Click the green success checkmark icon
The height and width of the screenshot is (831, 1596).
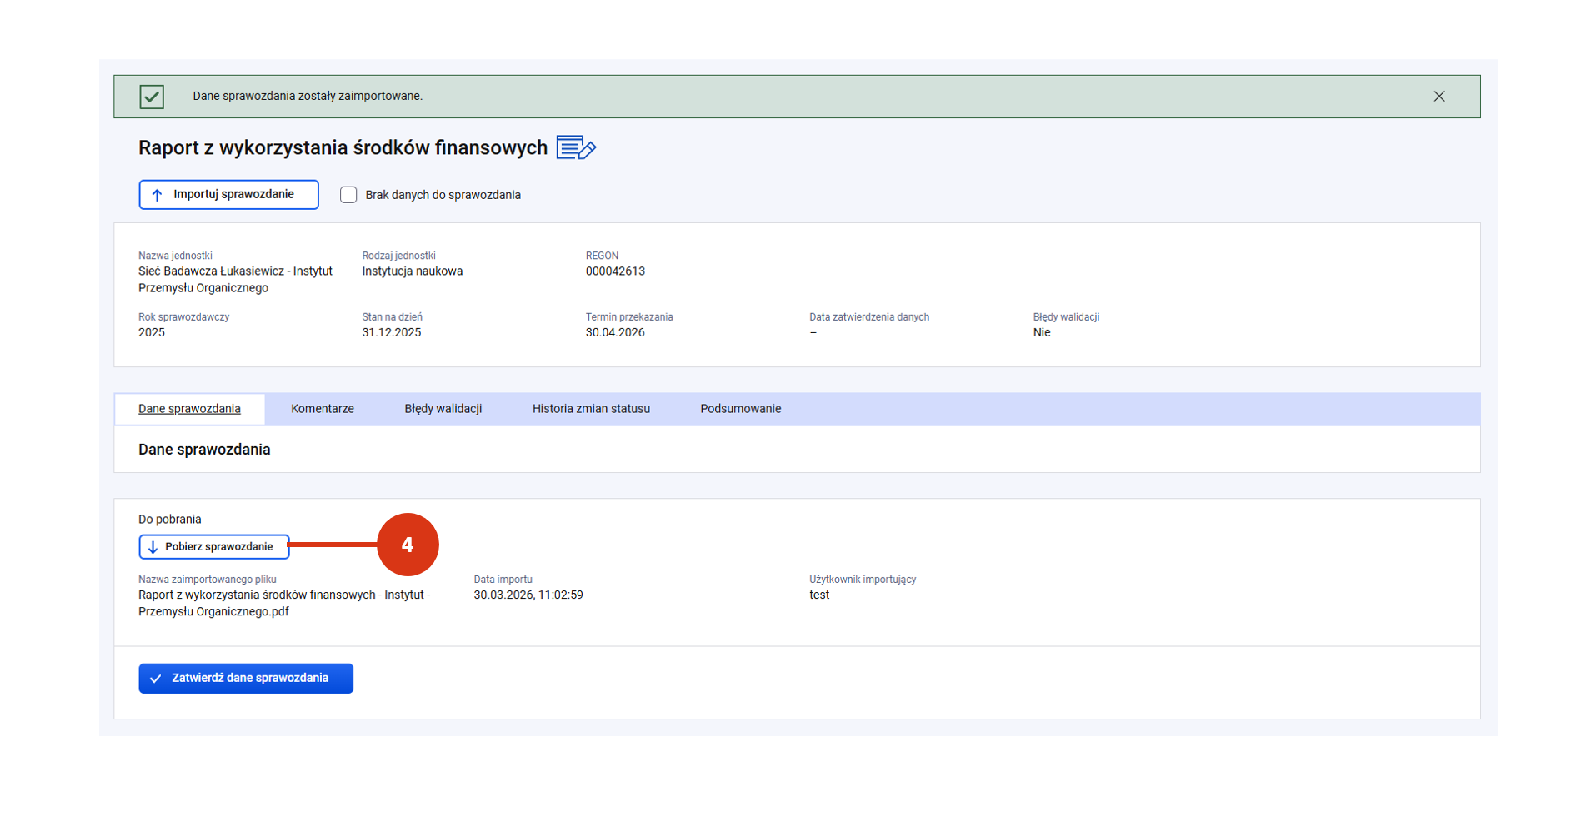152,97
